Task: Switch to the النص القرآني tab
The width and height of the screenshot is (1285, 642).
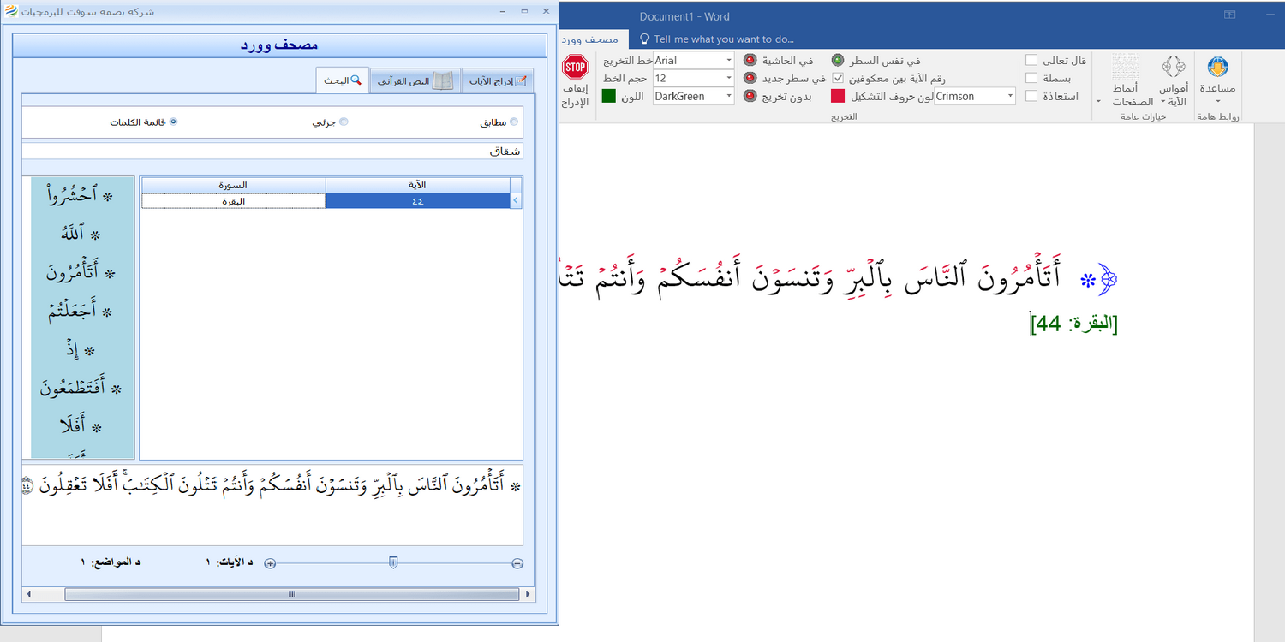Action: coord(415,81)
